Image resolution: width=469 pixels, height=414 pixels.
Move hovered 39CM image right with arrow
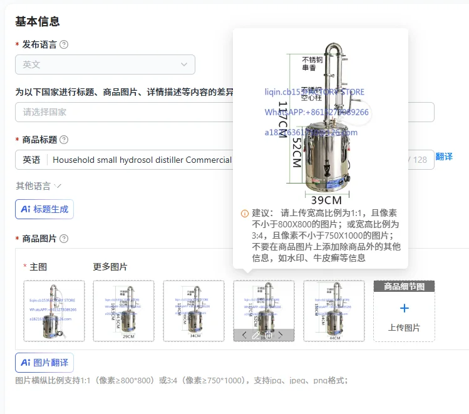281,335
